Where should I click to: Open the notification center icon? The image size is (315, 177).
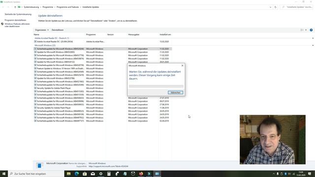[x=310, y=174]
